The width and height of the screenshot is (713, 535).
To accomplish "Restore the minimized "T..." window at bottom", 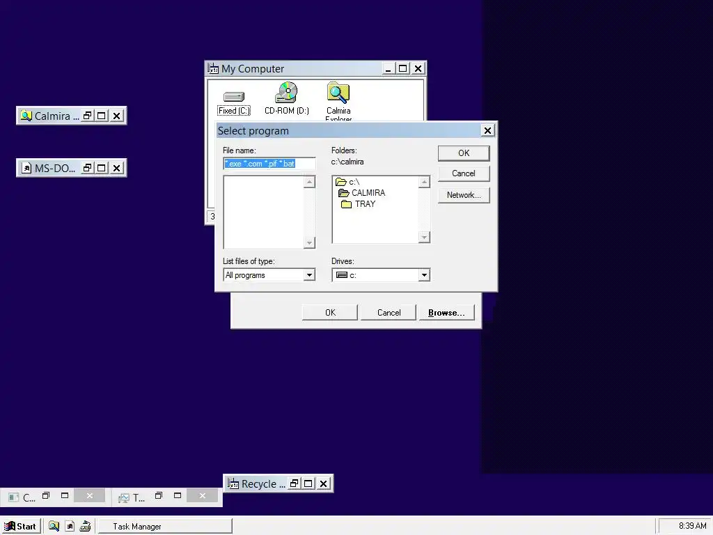I will click(159, 496).
